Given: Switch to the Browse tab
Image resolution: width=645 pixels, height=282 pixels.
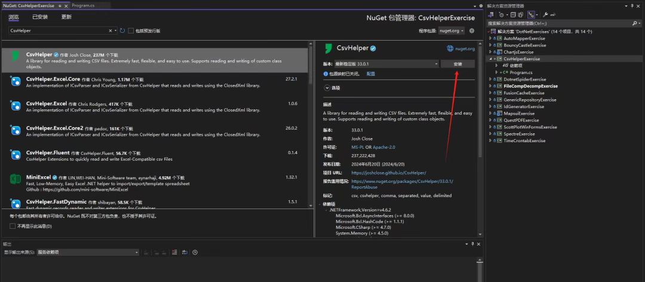Looking at the screenshot, I should [14, 17].
